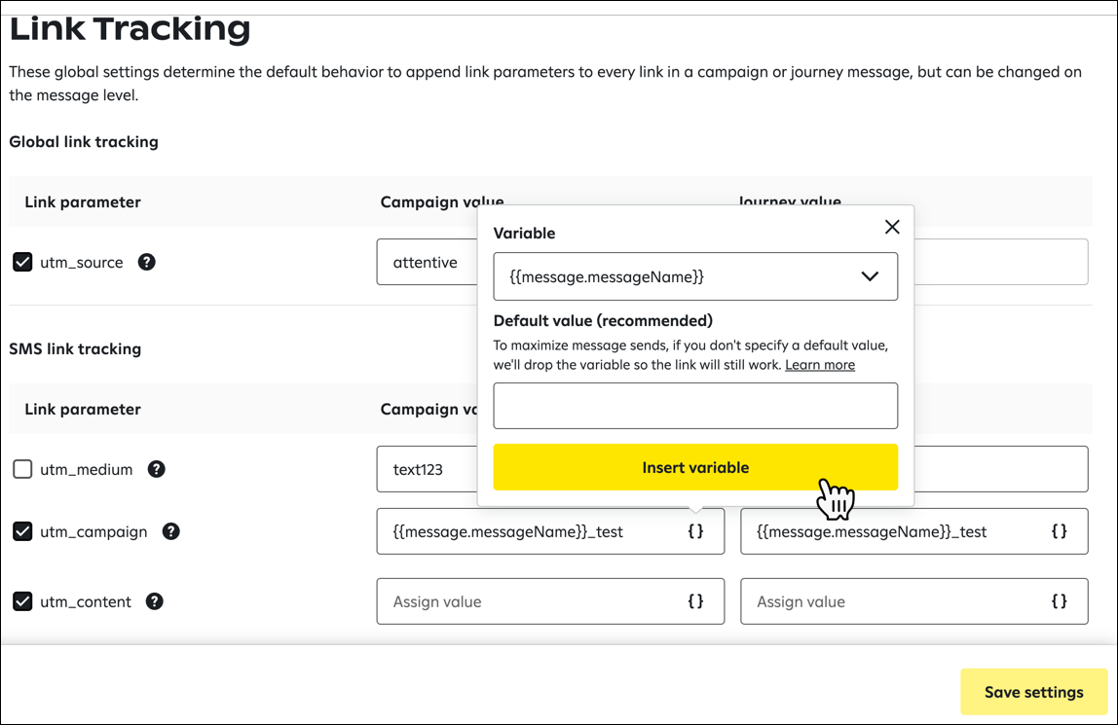Open help tooltip for utm_source
Screen dimensions: 1118x725
click(x=147, y=262)
